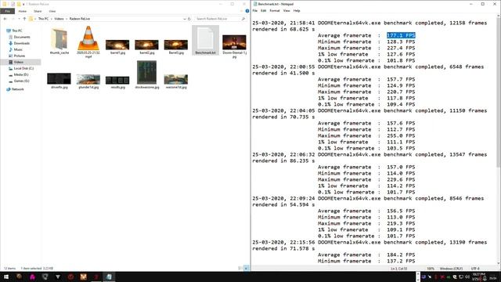
Task: Click Videos in address breadcrumb
Action: [59, 19]
